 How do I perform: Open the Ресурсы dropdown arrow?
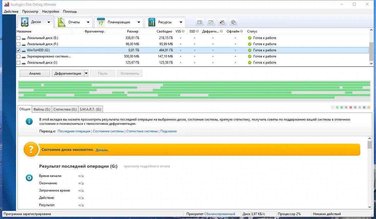181,22
